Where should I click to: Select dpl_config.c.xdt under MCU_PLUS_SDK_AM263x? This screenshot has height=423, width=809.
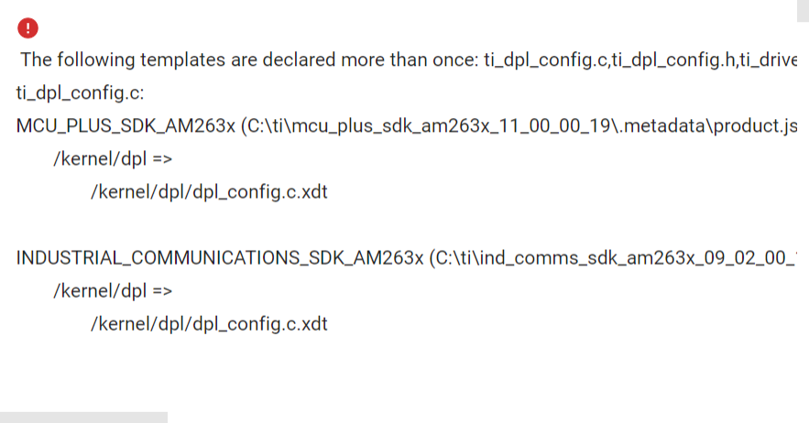(259, 192)
